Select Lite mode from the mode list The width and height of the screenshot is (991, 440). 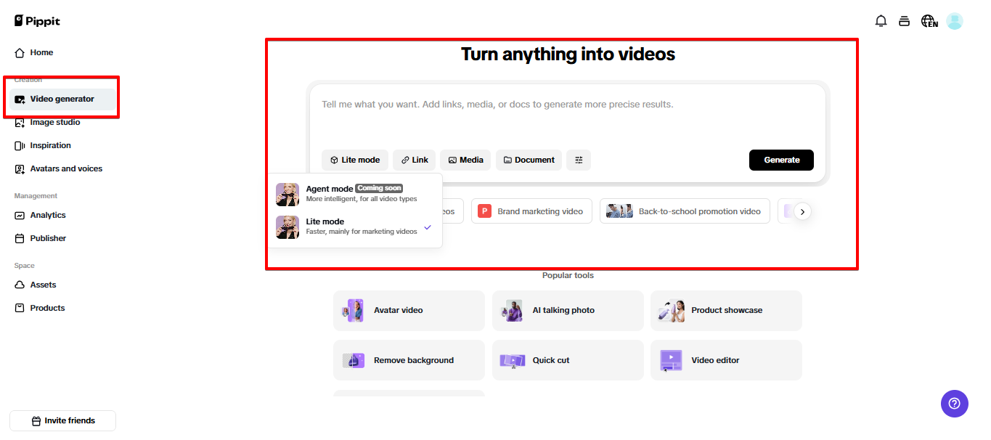(341, 226)
